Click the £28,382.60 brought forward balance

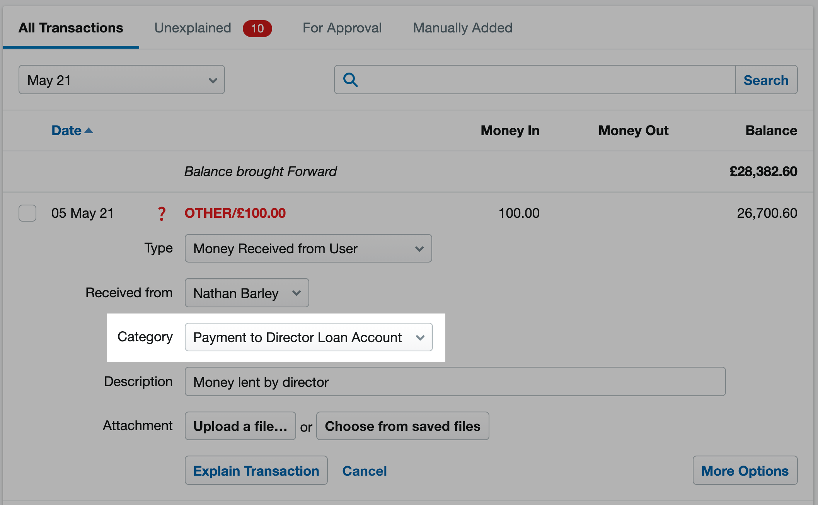[763, 171]
